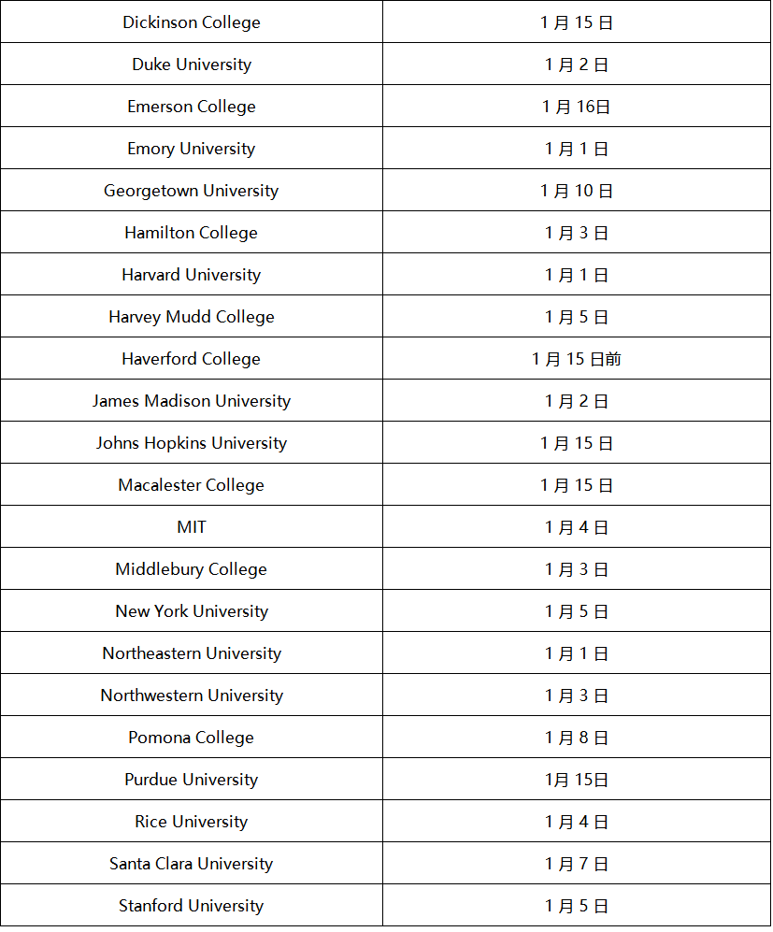Select the Purdue University cell
The height and width of the screenshot is (932, 773).
coord(192,780)
